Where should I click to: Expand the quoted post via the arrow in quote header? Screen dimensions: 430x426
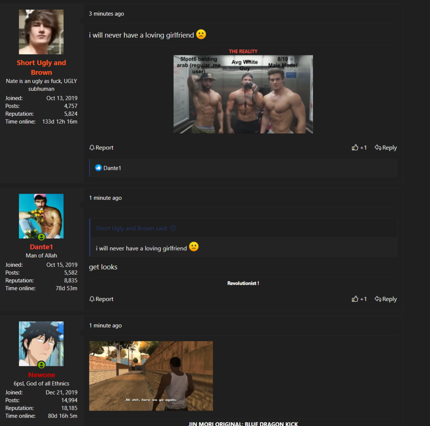[173, 228]
